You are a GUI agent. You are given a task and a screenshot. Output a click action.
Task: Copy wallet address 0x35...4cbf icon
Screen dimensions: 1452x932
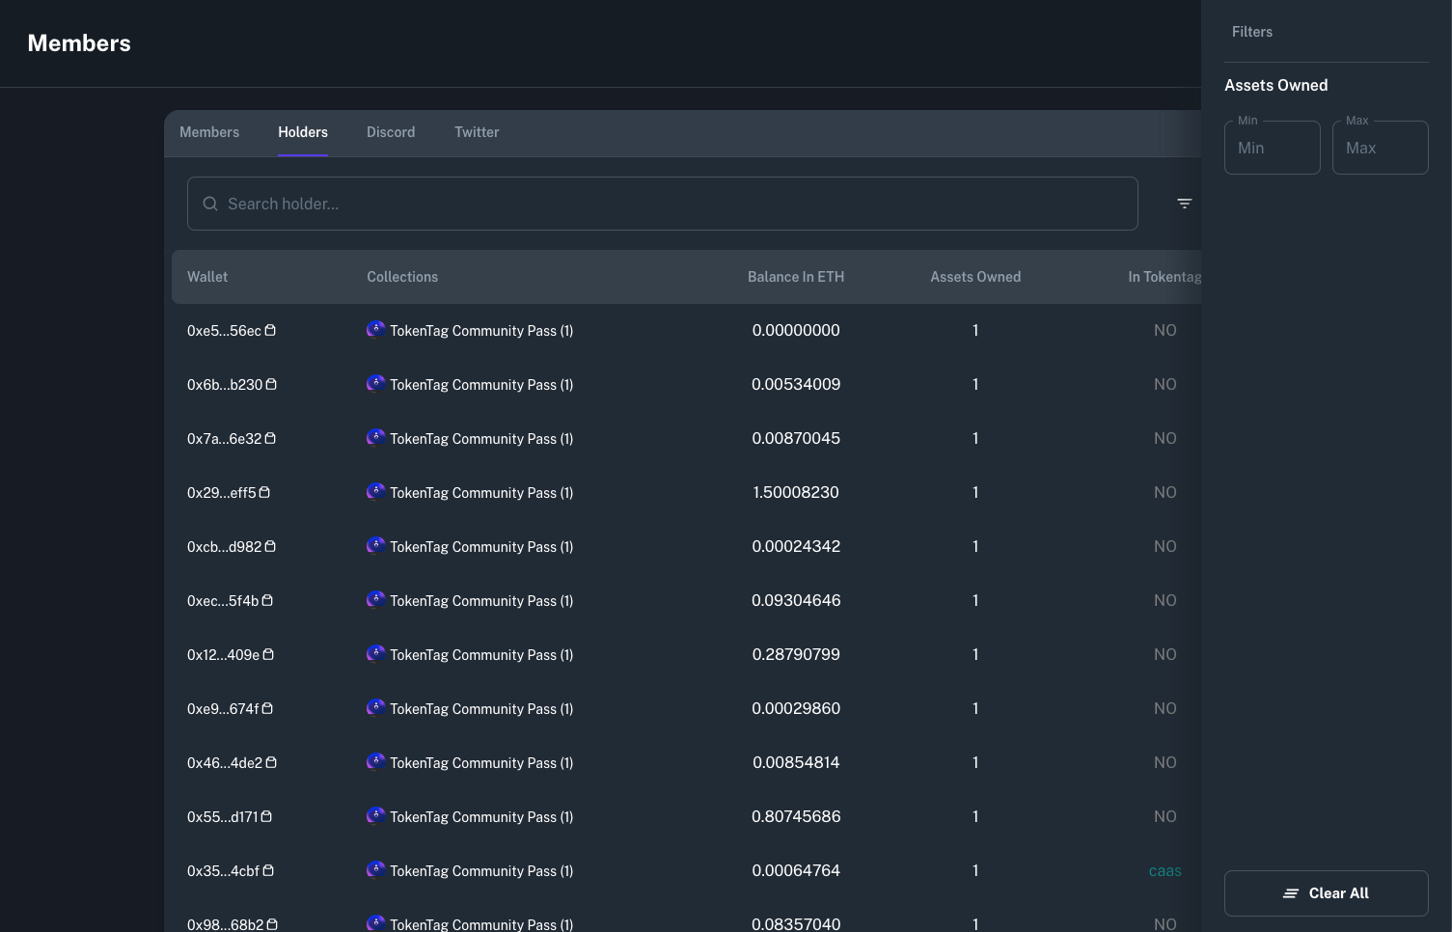[268, 870]
